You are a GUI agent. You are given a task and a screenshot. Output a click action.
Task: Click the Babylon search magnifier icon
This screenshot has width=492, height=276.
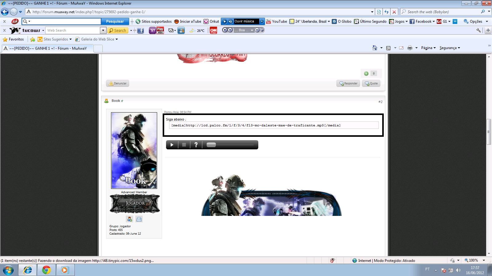point(483,12)
